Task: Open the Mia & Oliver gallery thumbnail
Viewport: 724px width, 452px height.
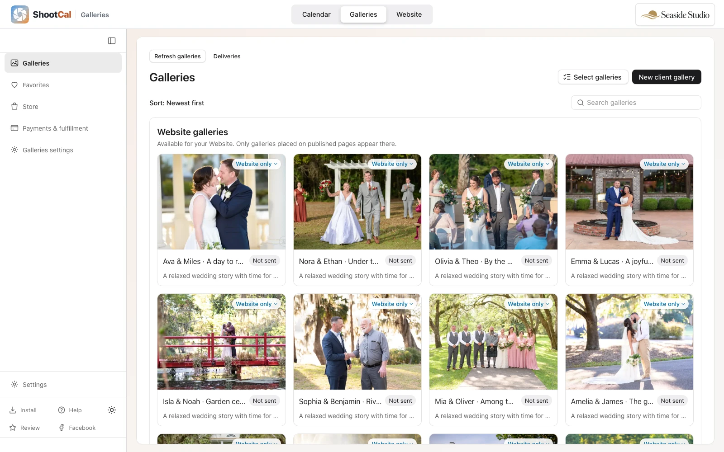Action: click(x=493, y=342)
